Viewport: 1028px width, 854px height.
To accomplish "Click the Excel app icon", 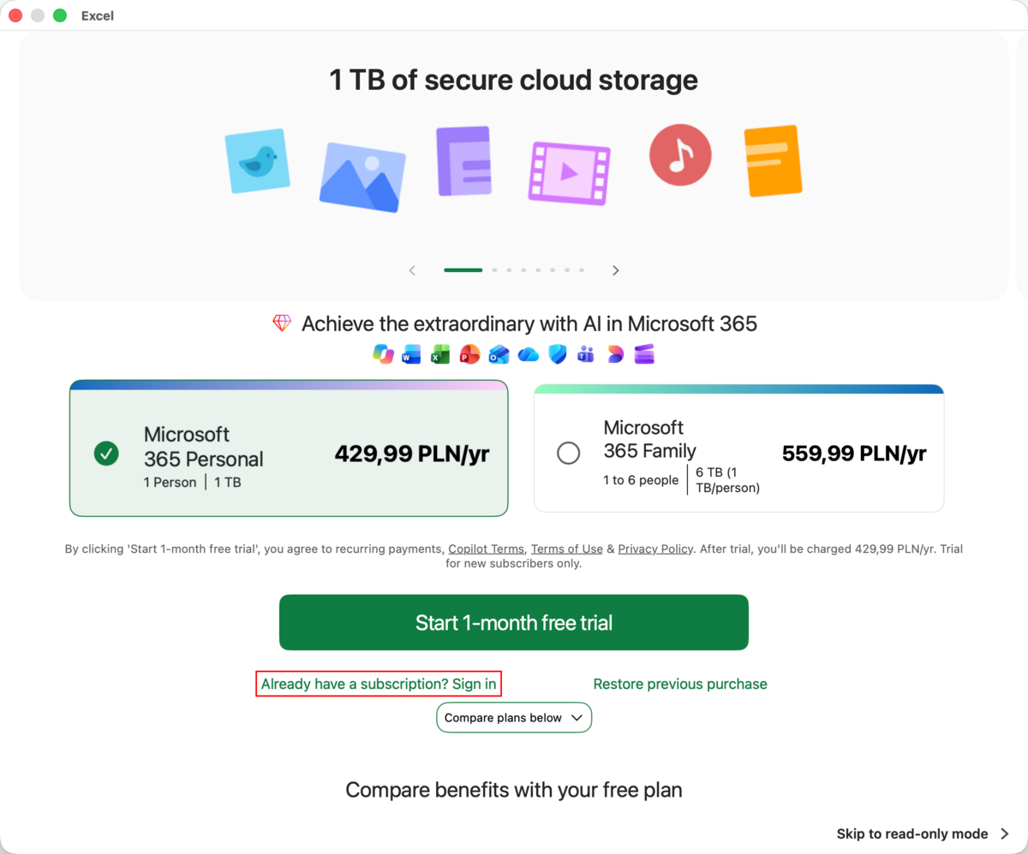I will [x=441, y=353].
